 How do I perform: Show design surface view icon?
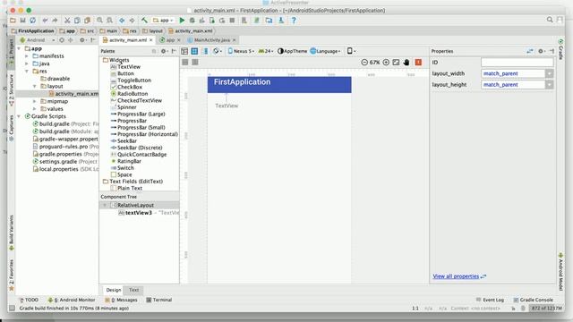tap(184, 51)
